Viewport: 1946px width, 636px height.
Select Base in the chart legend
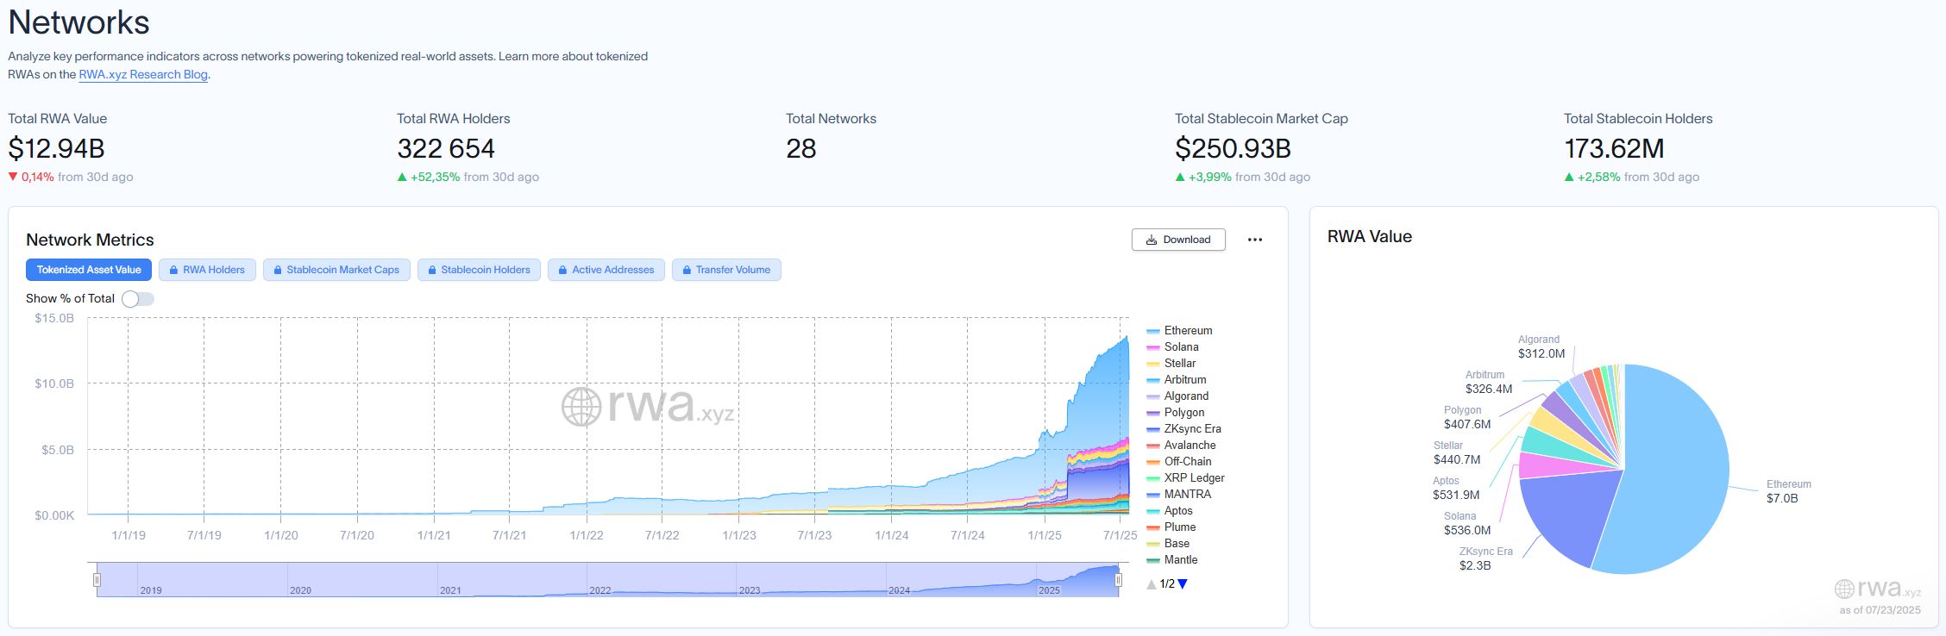click(1168, 544)
